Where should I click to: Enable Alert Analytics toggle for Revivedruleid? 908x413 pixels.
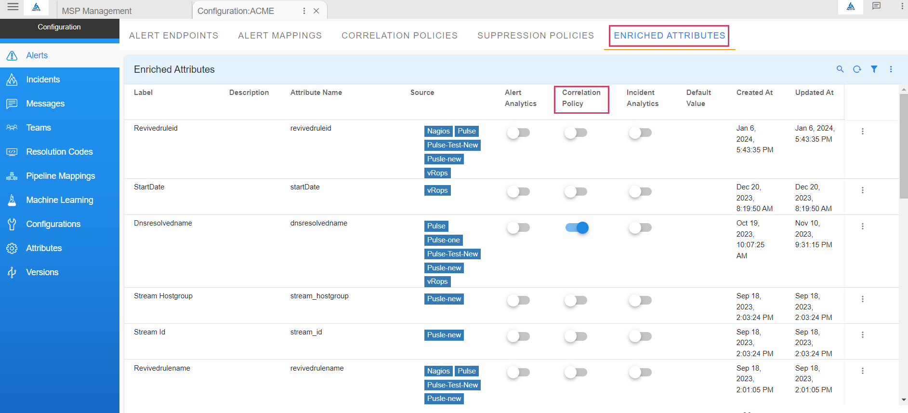[x=518, y=133]
